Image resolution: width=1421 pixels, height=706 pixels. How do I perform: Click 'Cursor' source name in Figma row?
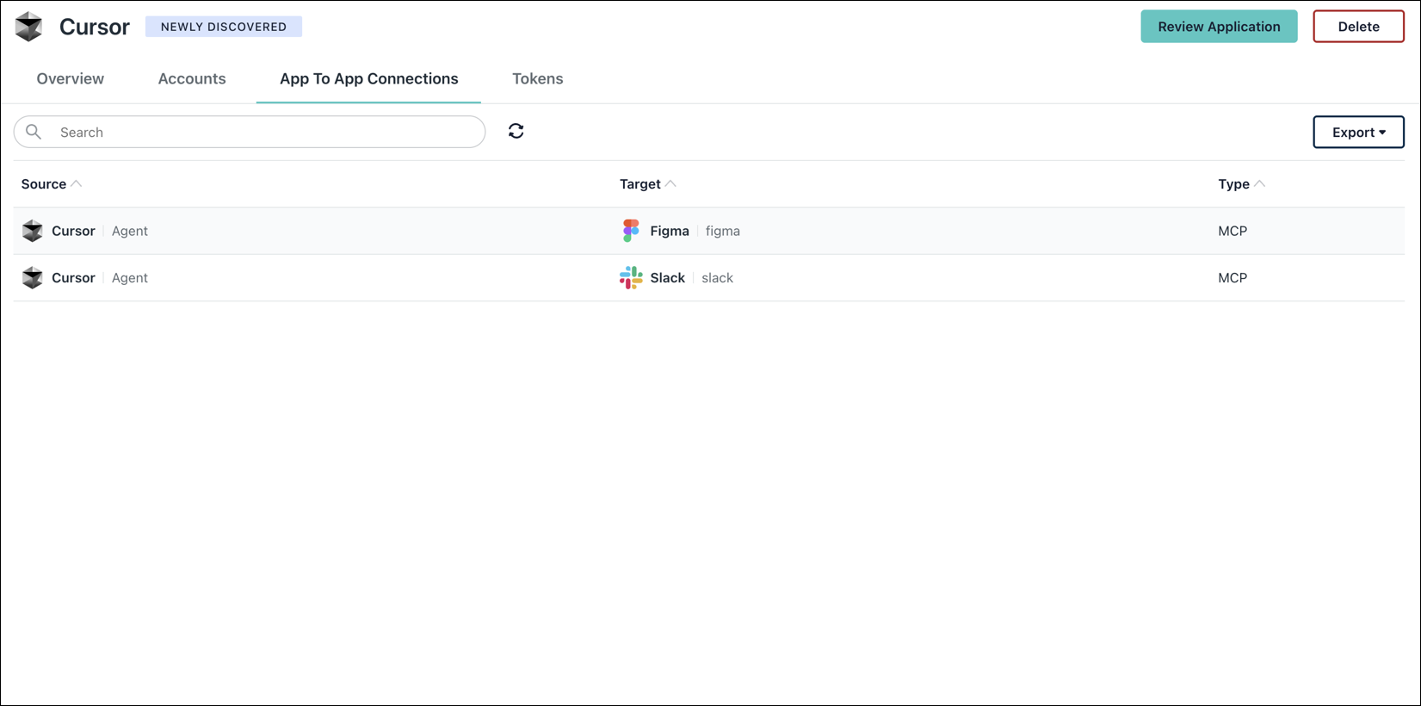click(73, 231)
